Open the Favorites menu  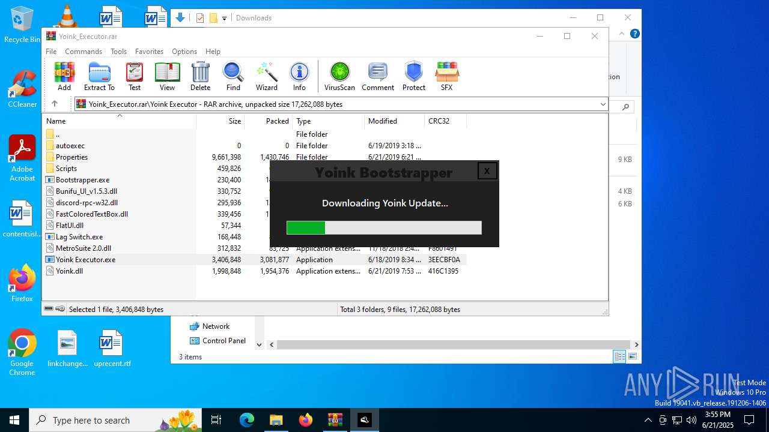(149, 52)
